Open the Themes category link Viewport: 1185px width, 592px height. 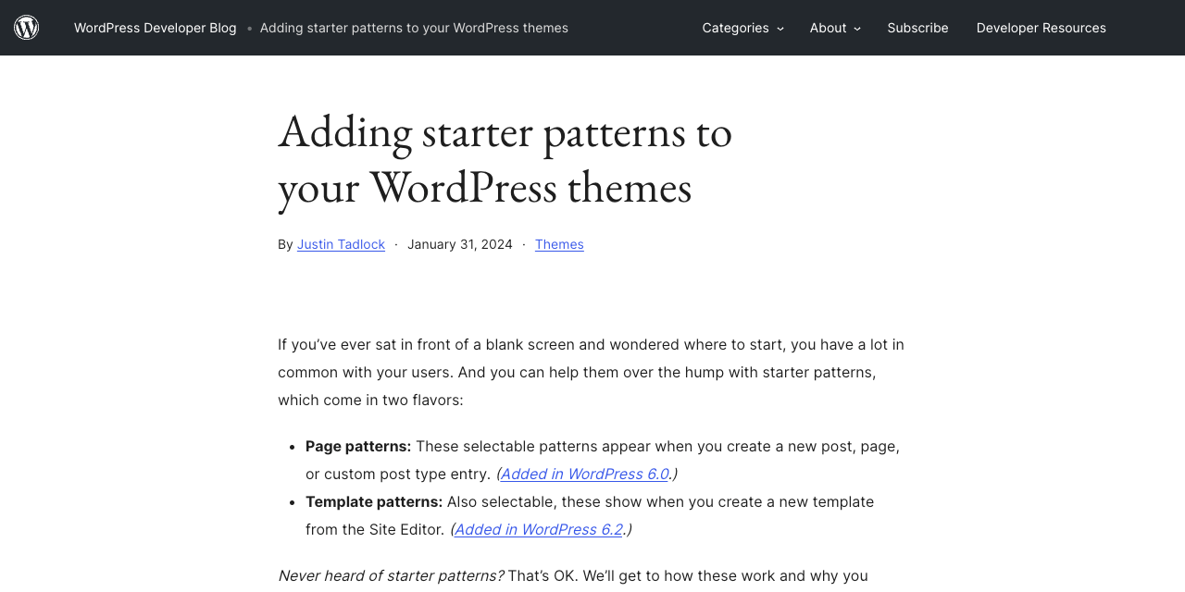tap(559, 244)
